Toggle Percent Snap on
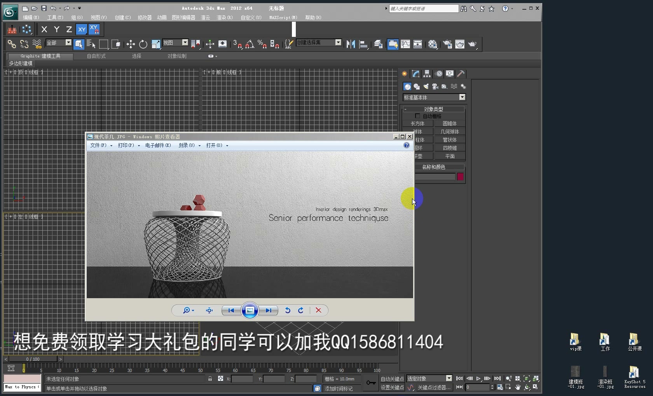653x396 pixels. (262, 44)
